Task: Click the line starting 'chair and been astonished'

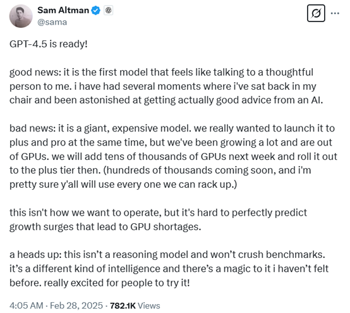Action: [166, 101]
